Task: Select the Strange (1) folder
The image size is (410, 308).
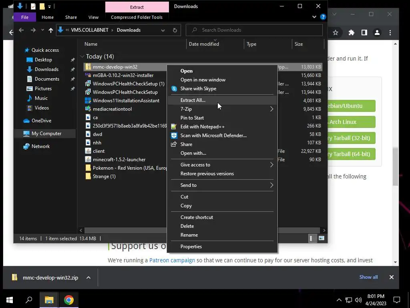Action: click(104, 176)
